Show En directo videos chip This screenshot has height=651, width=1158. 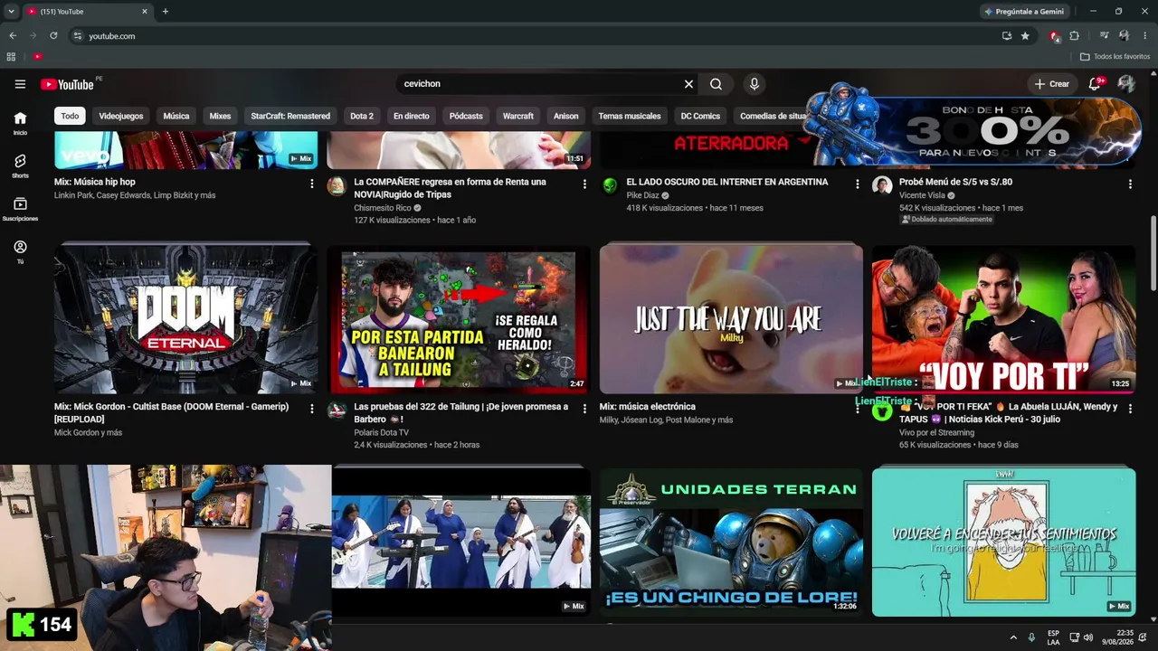[412, 116]
